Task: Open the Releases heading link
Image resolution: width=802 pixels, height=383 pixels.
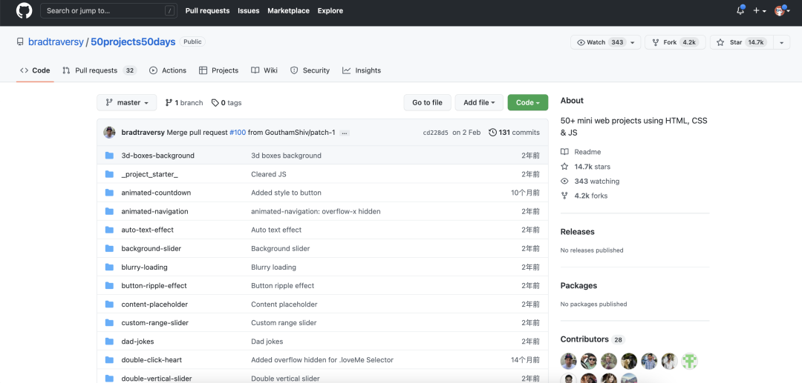Action: click(x=578, y=232)
